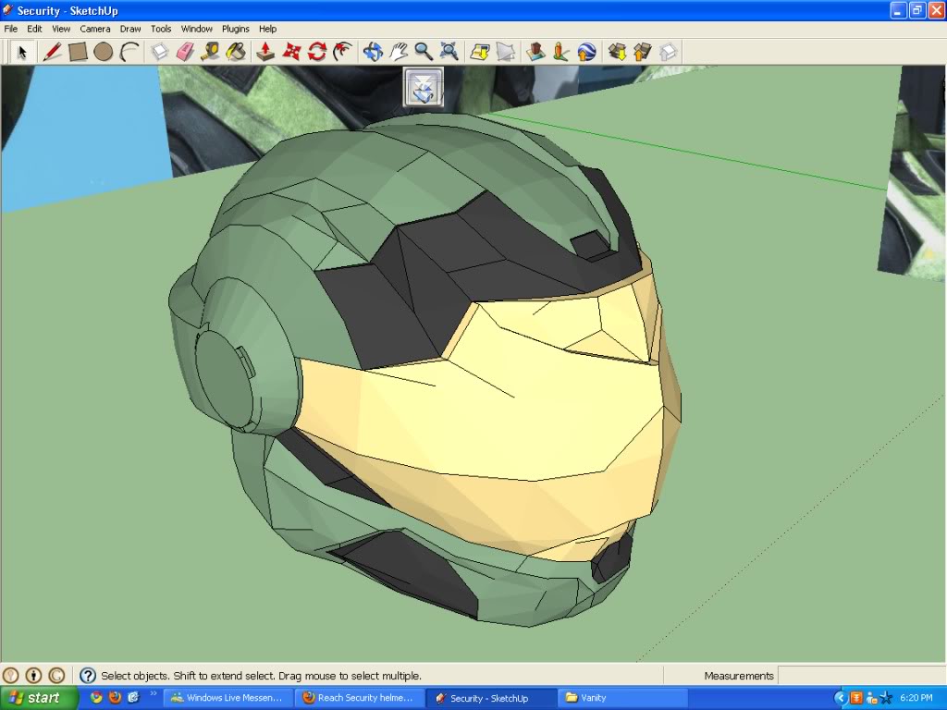The image size is (947, 710).
Task: Click the floating plugin toolbar button
Action: tap(424, 88)
